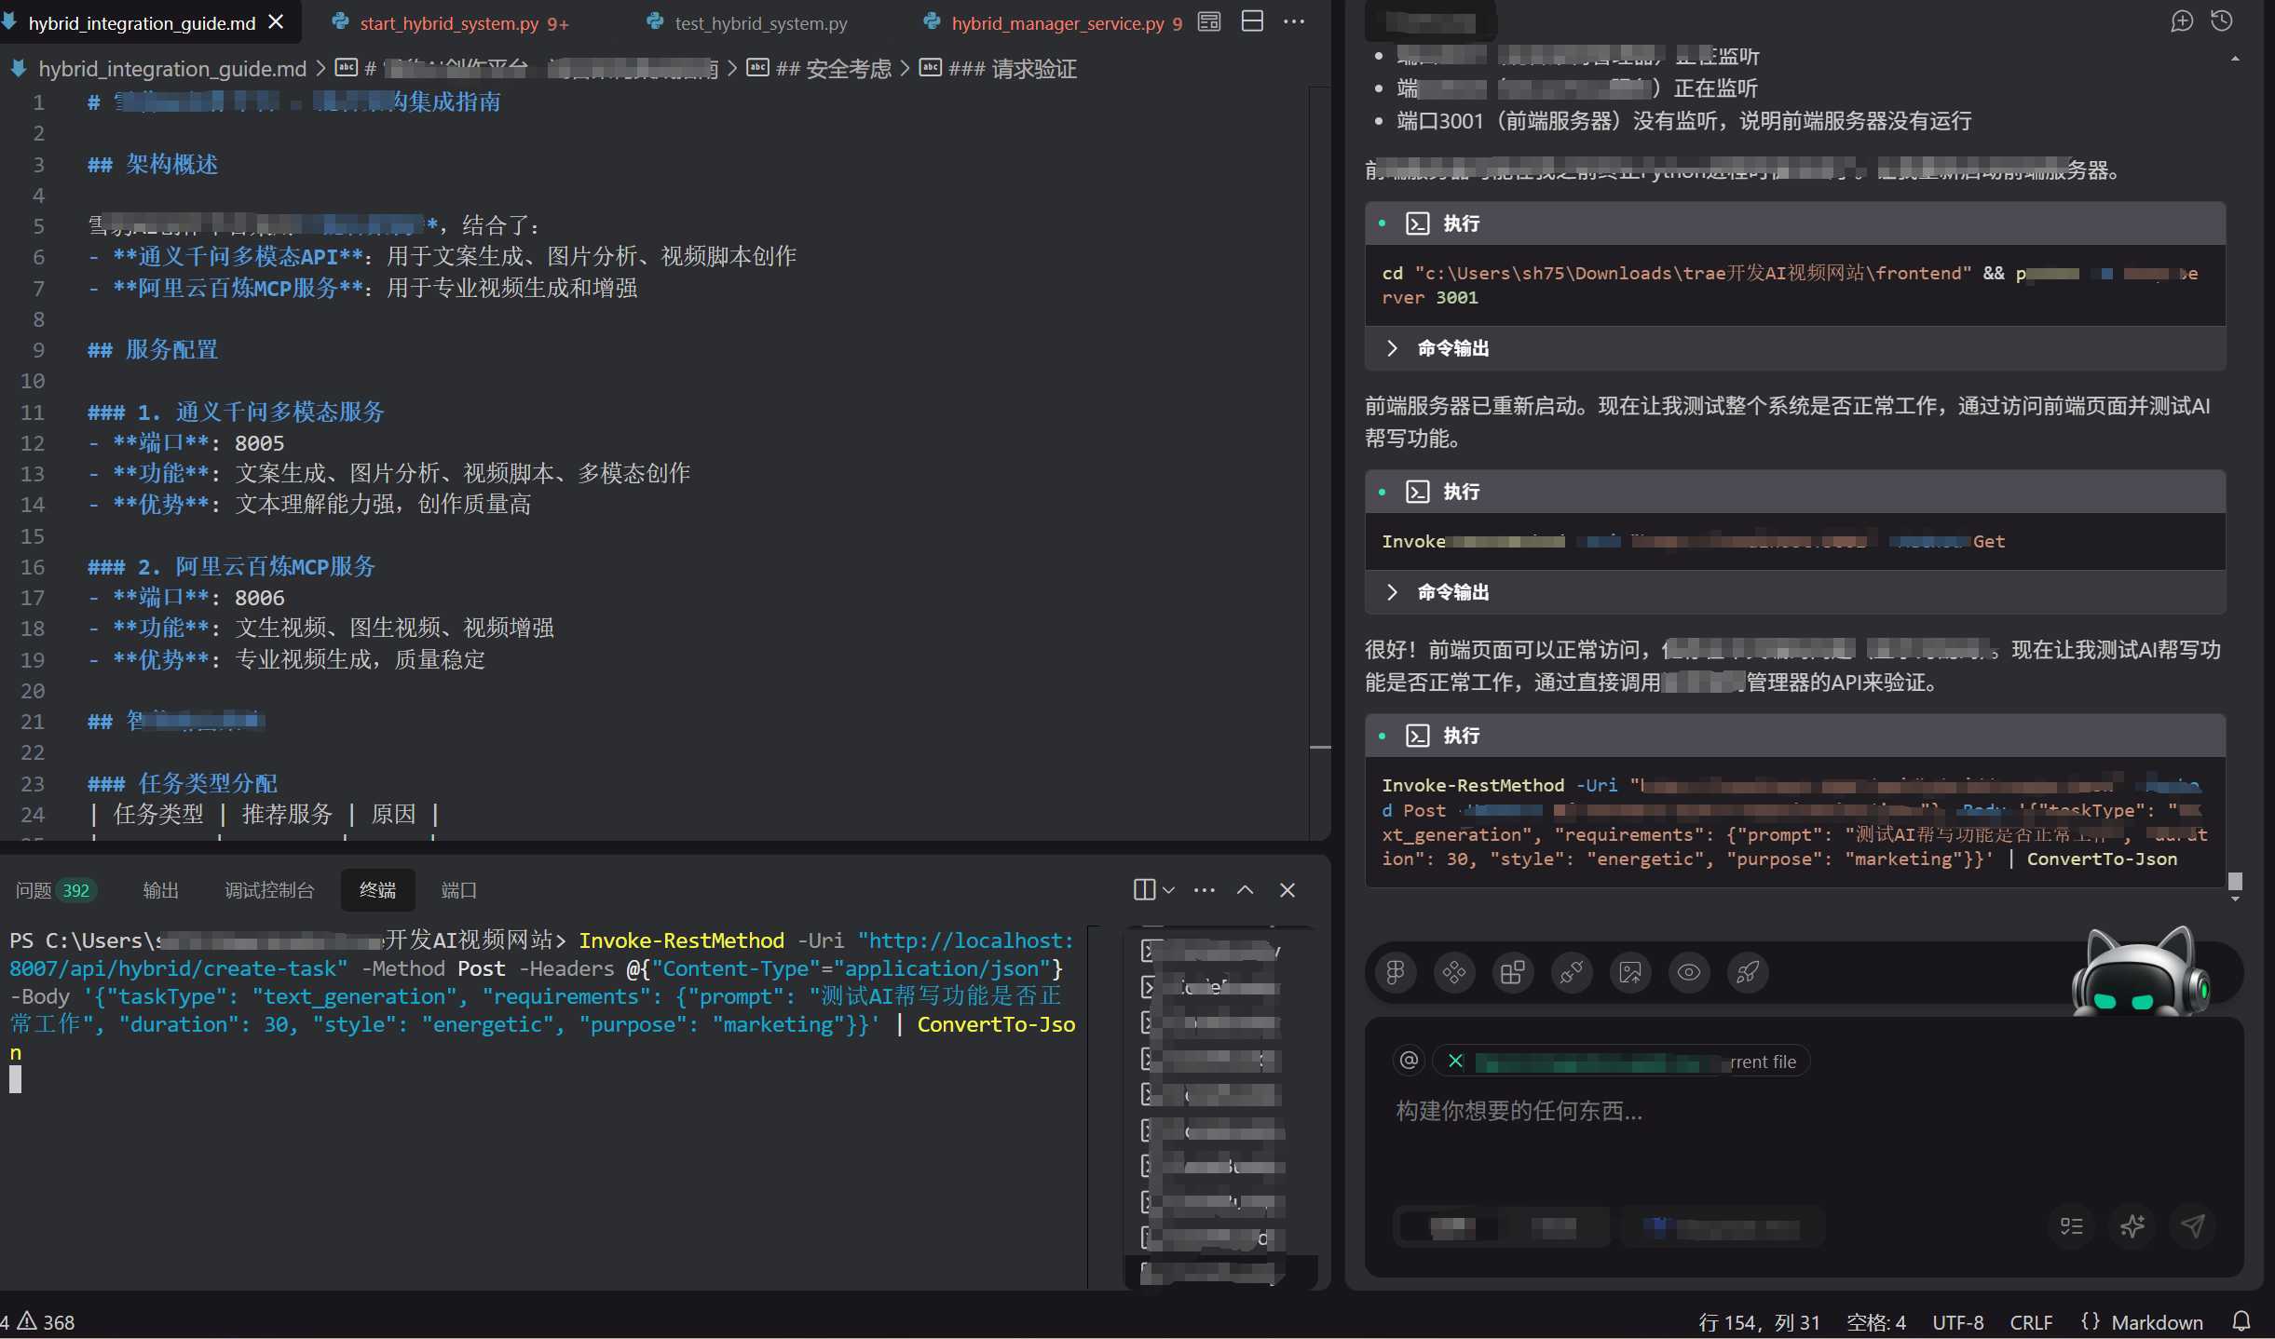Click the rocket deploy icon

(1748, 973)
